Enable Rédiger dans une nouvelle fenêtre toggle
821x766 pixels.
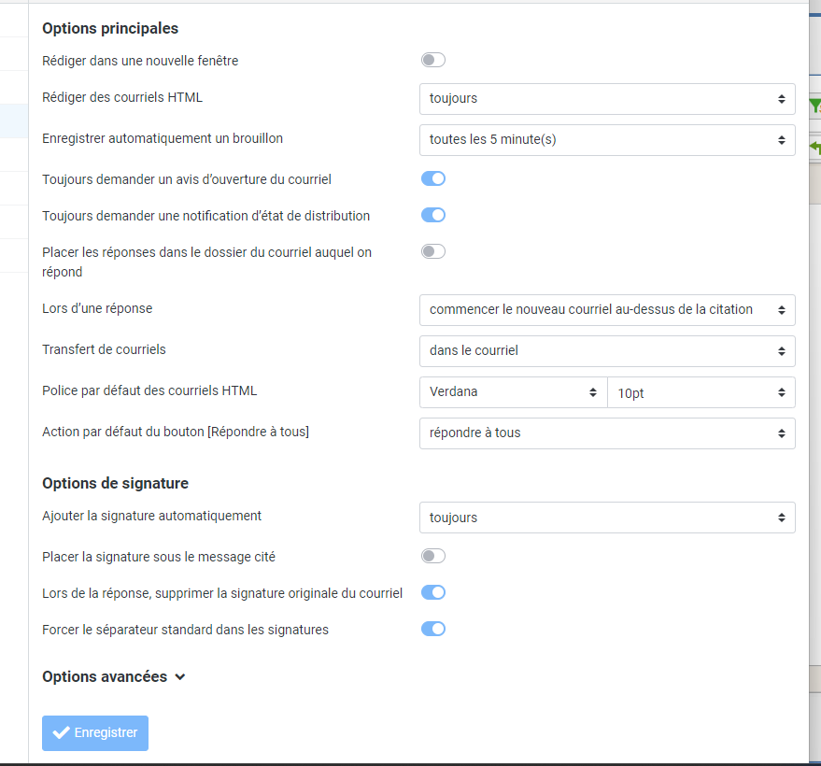[432, 61]
